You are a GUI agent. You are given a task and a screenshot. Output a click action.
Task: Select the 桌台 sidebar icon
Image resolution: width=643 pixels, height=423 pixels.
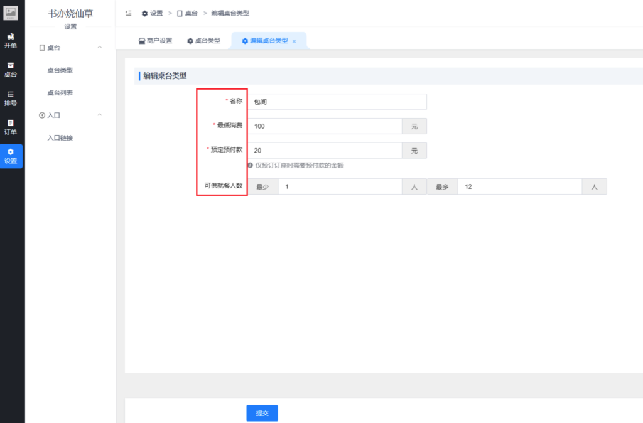pyautogui.click(x=11, y=69)
